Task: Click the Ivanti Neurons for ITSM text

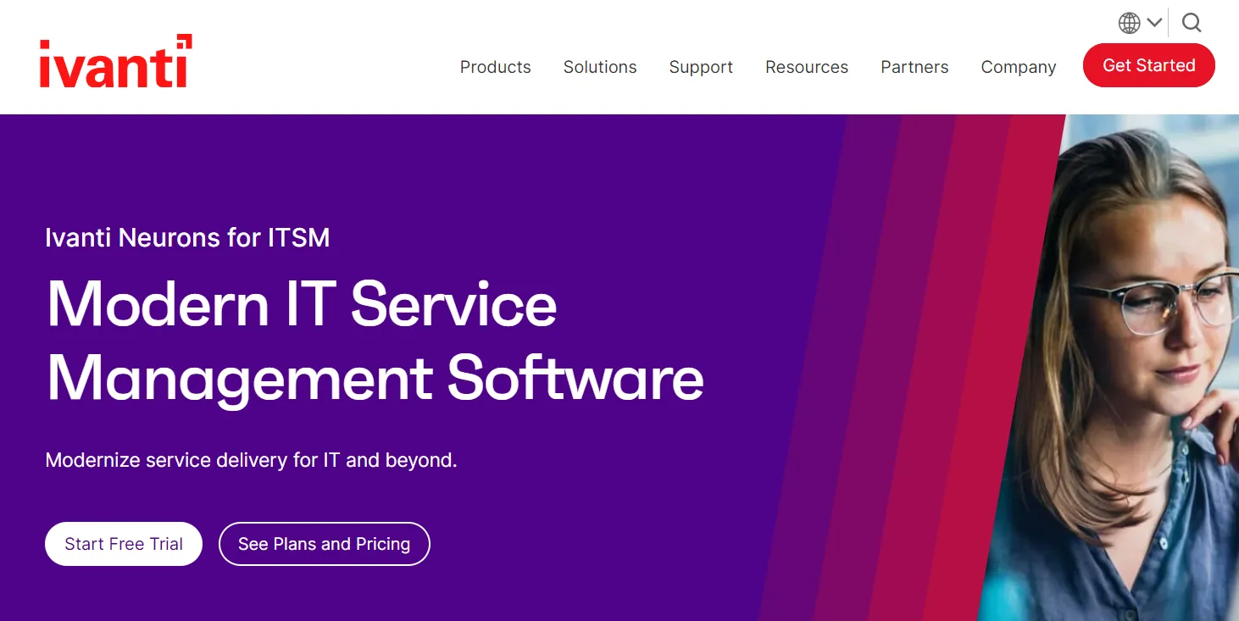Action: coord(187,237)
